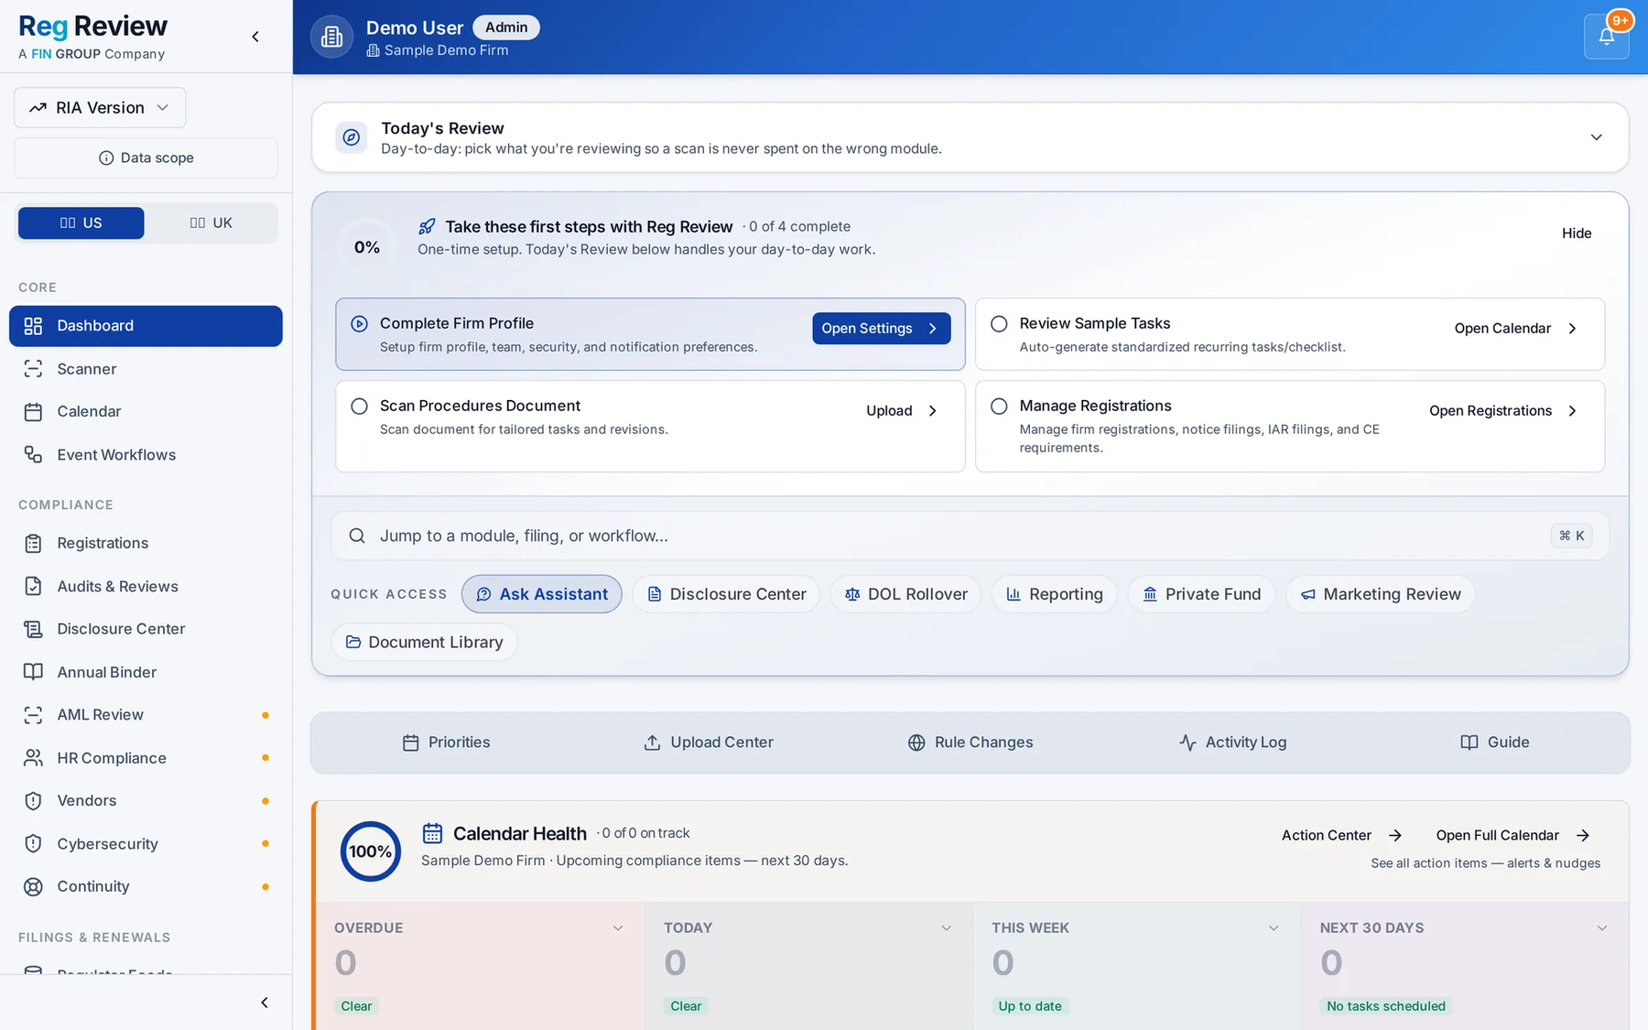
Task: Click the AML Review scan icon
Action: pos(33,715)
